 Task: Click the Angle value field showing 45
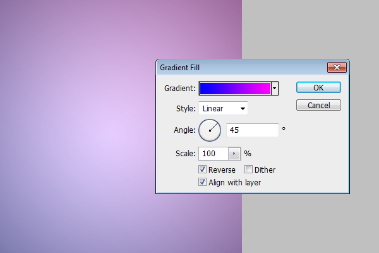point(252,130)
